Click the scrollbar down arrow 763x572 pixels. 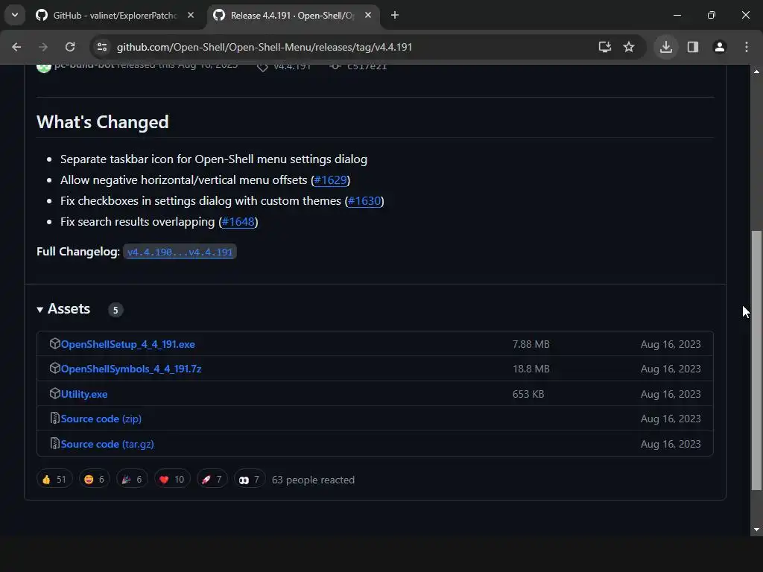click(756, 530)
